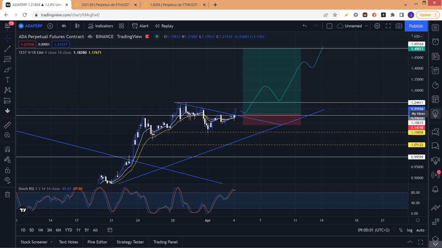This screenshot has width=442, height=248.
Task: Show All date range
Action: click(95, 230)
